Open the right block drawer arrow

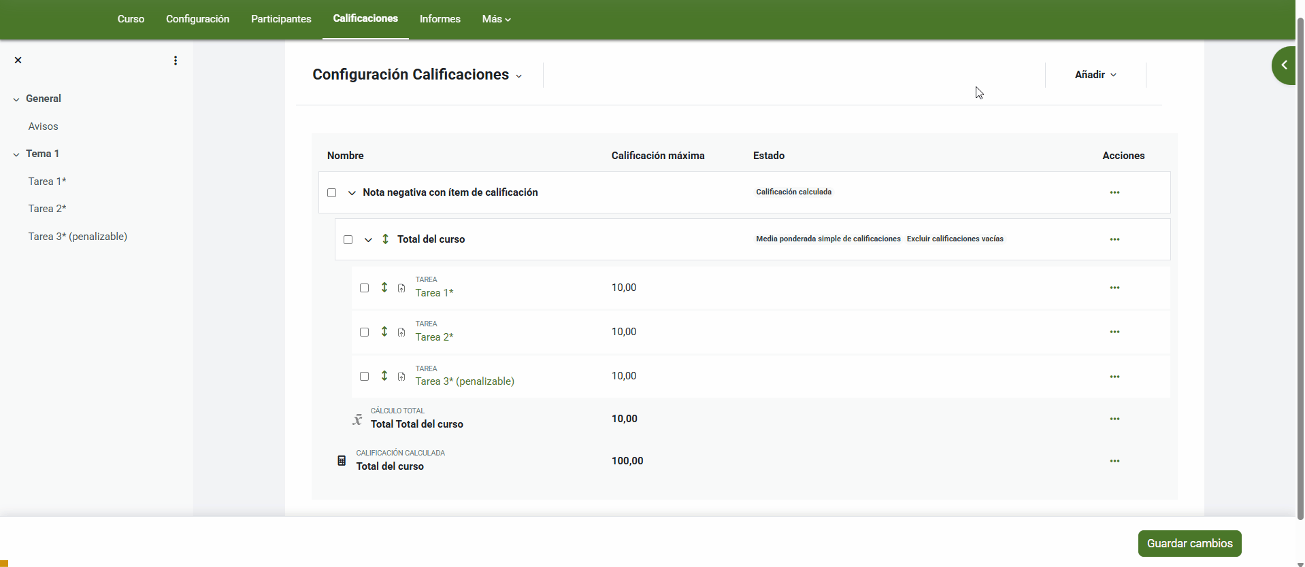(x=1284, y=65)
